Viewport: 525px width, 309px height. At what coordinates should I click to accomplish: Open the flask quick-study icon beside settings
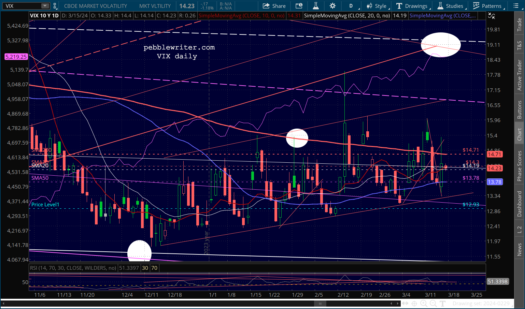coord(316,6)
